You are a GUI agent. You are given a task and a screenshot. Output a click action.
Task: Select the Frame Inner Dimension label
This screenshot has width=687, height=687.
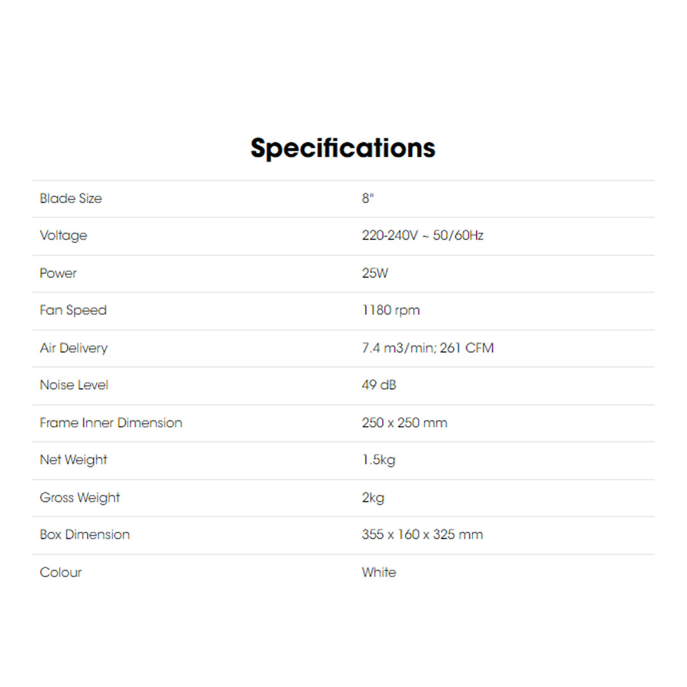pyautogui.click(x=111, y=423)
